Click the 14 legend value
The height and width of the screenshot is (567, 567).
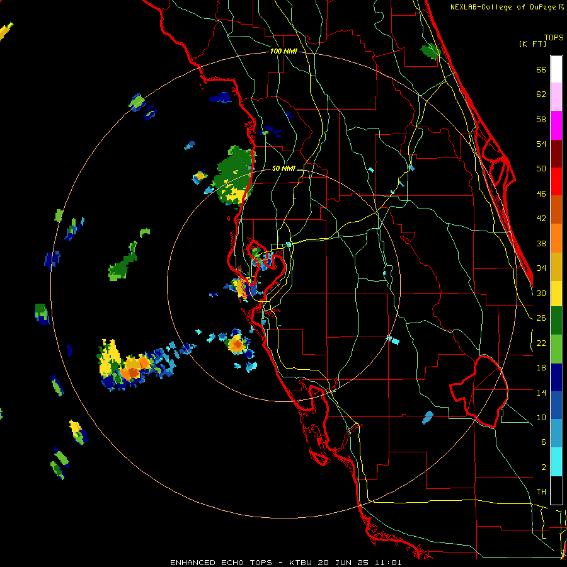(x=541, y=393)
